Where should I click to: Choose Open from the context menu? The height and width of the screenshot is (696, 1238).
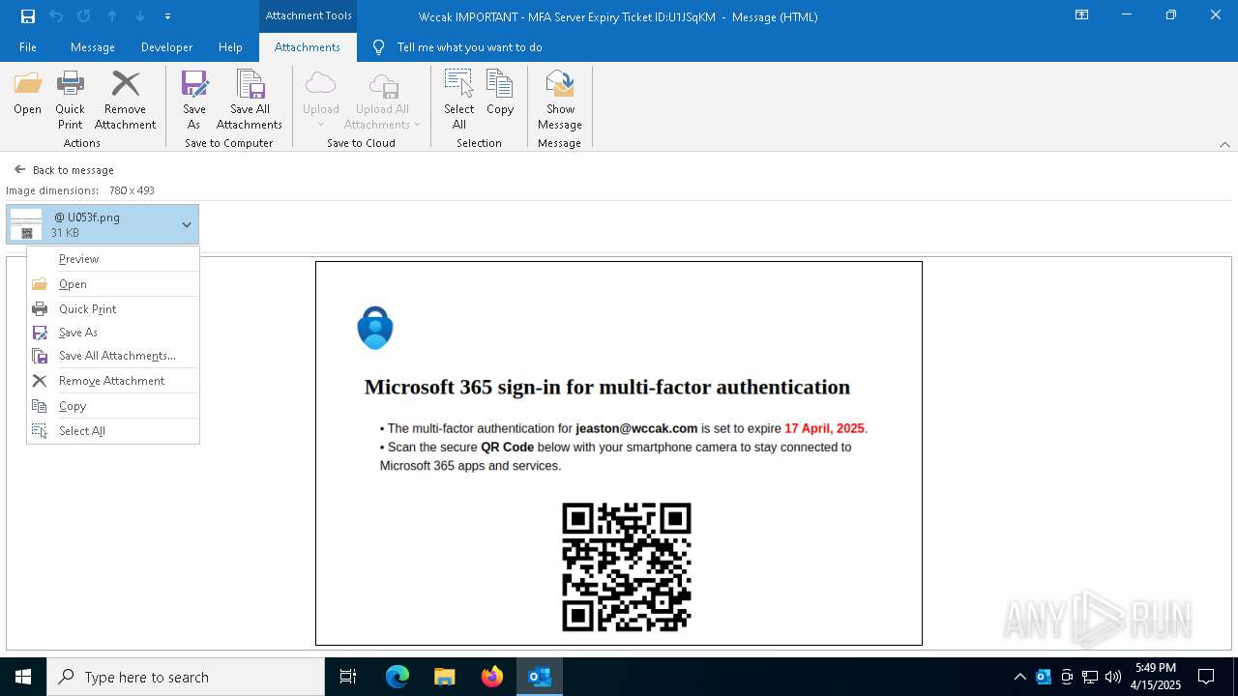click(113, 284)
